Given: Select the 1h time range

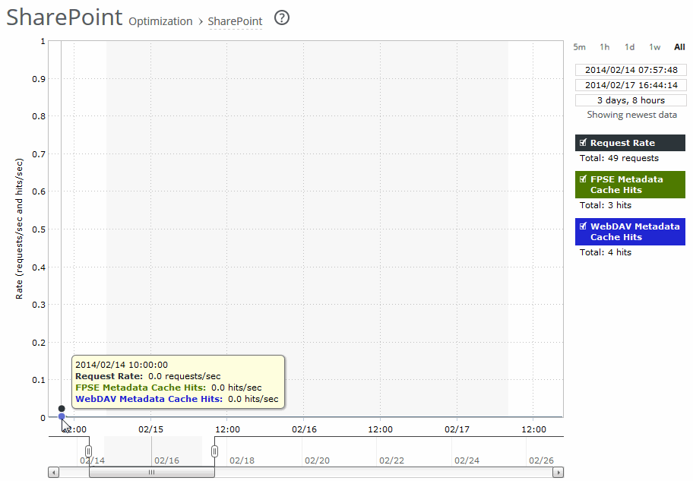Looking at the screenshot, I should (x=604, y=47).
